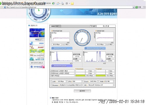Click the RAM 512 MB info field

(106, 81)
